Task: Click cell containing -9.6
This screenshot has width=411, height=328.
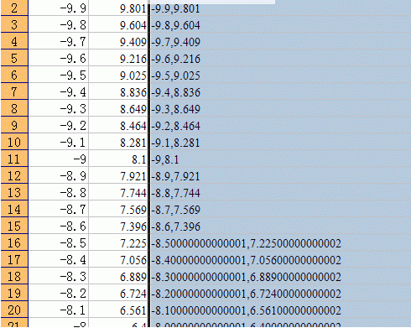Action: click(59, 58)
